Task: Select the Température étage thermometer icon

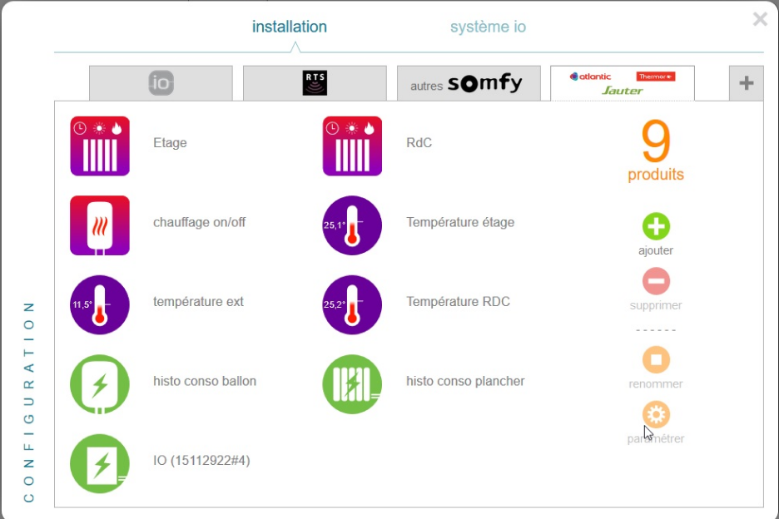Action: coord(352,225)
